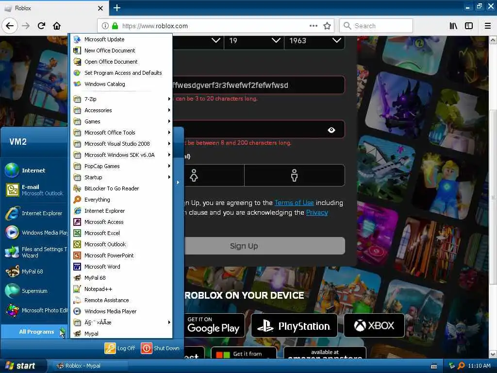Open the hamburger application menu

pyautogui.click(x=488, y=26)
